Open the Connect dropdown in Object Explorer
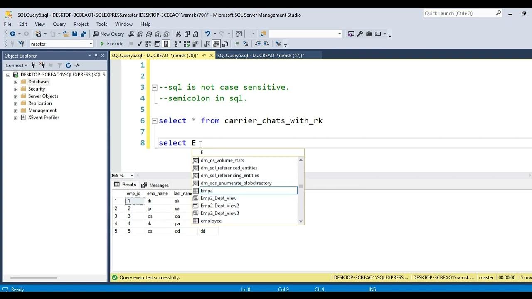 coord(16,65)
